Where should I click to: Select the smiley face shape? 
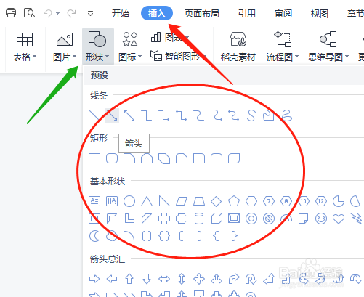pyautogui.click(x=321, y=219)
